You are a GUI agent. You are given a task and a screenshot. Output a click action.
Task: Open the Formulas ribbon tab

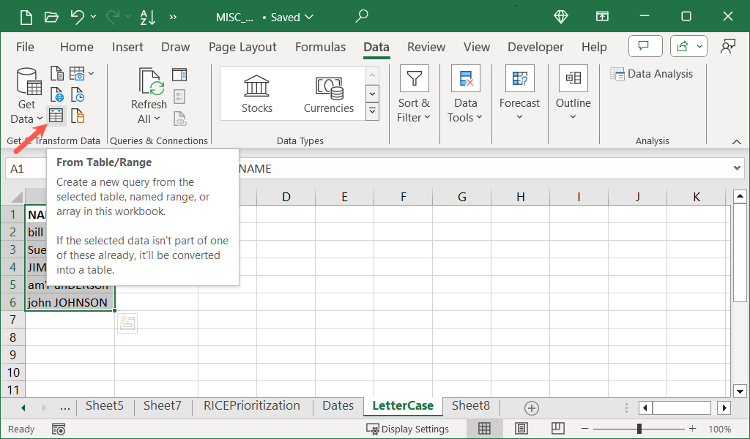(x=320, y=47)
